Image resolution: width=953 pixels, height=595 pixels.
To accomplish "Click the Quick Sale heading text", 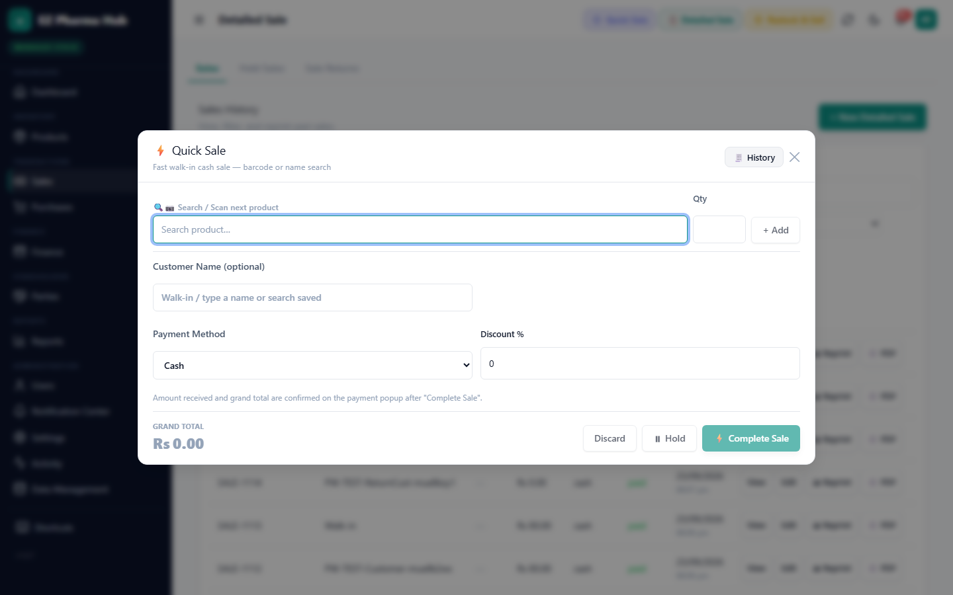I will (199, 151).
